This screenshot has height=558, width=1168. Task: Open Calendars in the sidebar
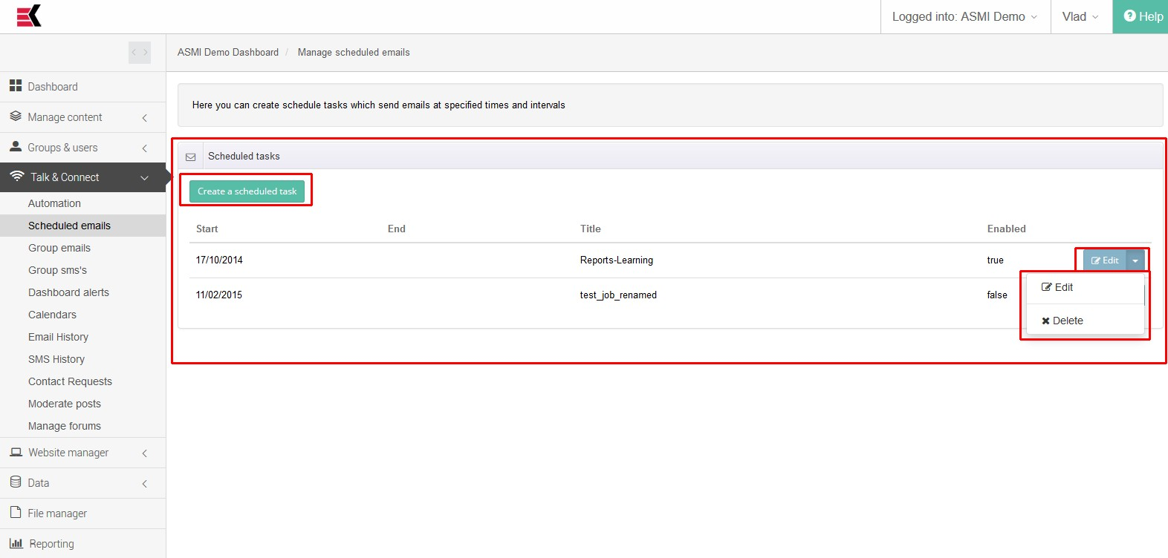tap(53, 315)
